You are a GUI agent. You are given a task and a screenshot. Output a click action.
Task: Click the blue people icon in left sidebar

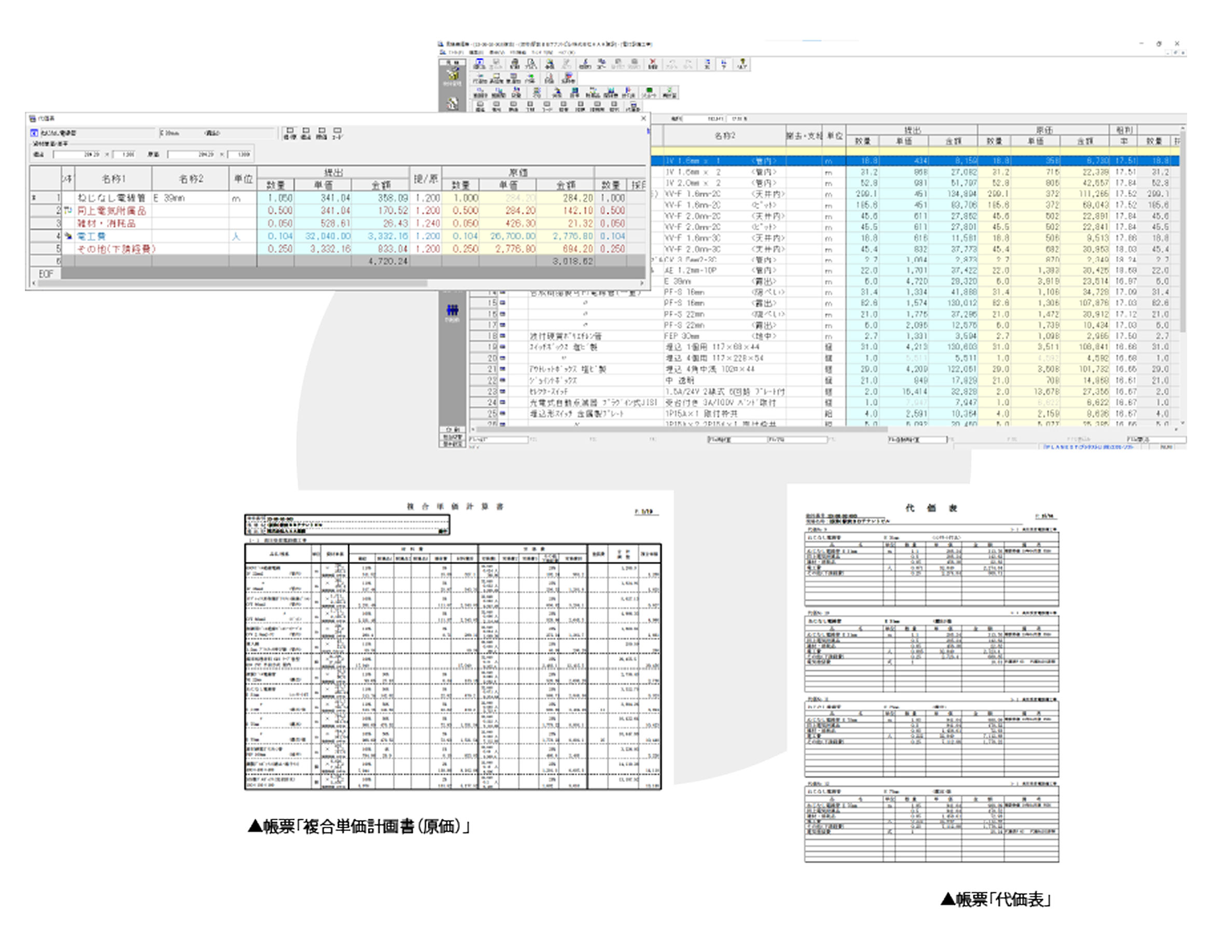pyautogui.click(x=452, y=311)
